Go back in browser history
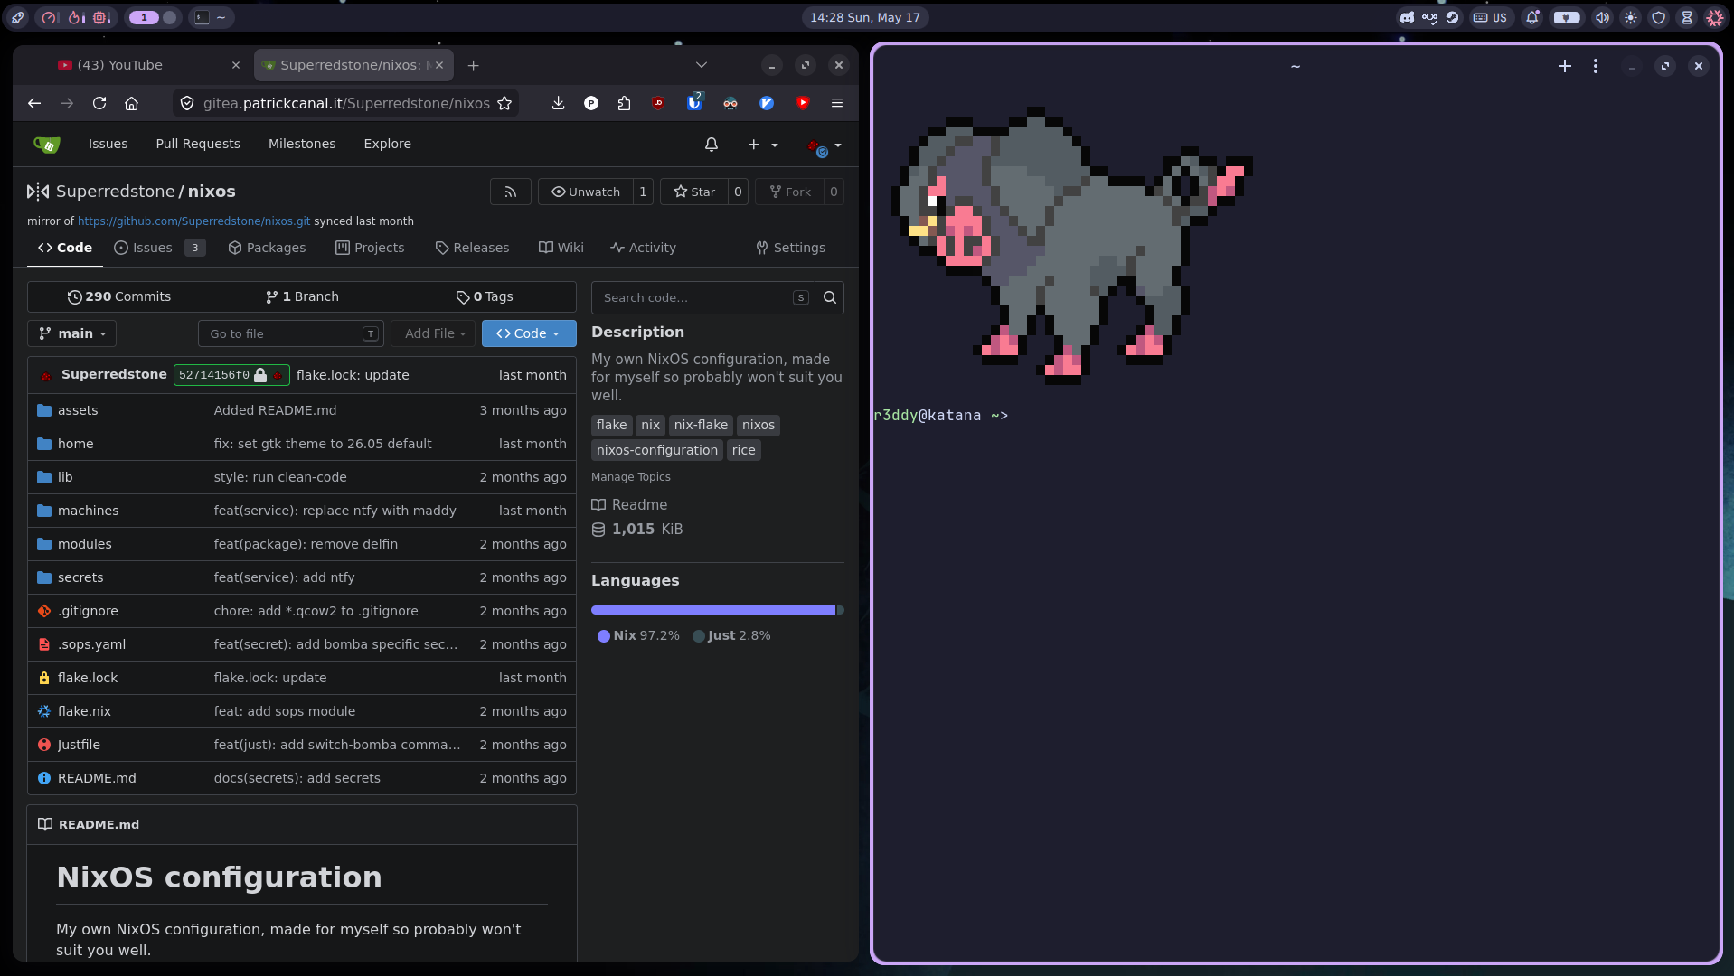 [x=34, y=103]
